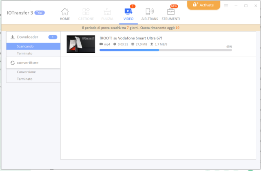
Task: Open the PULIZIA tab
Action: (107, 15)
